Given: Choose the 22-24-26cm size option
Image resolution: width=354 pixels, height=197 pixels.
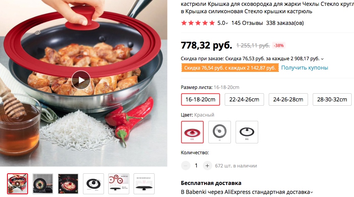Looking at the screenshot, I should tap(244, 99).
